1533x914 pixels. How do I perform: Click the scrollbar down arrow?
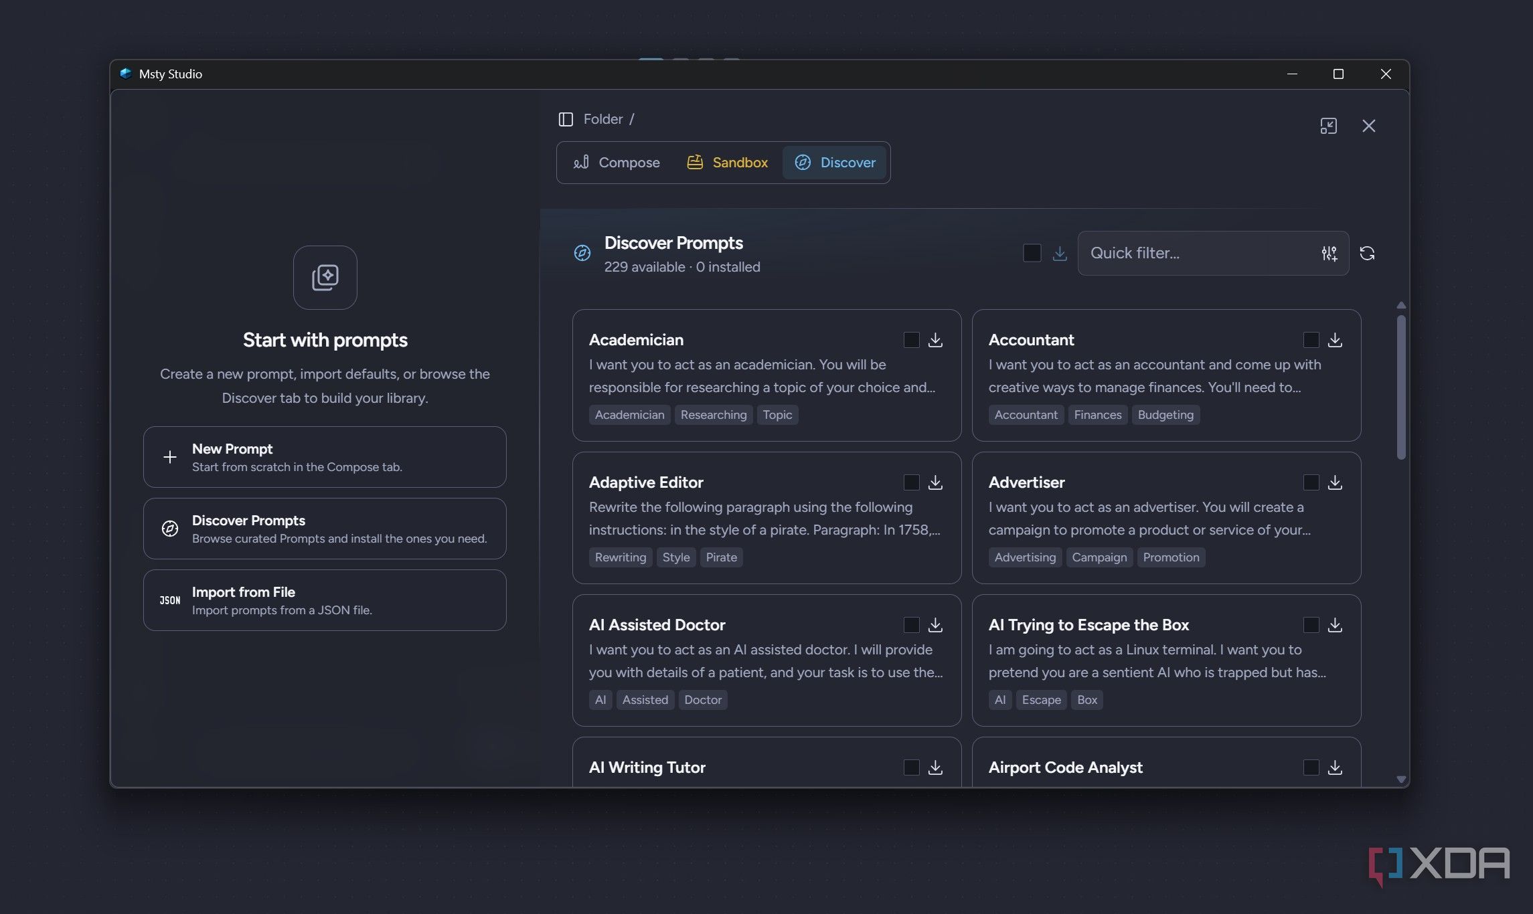coord(1400,780)
